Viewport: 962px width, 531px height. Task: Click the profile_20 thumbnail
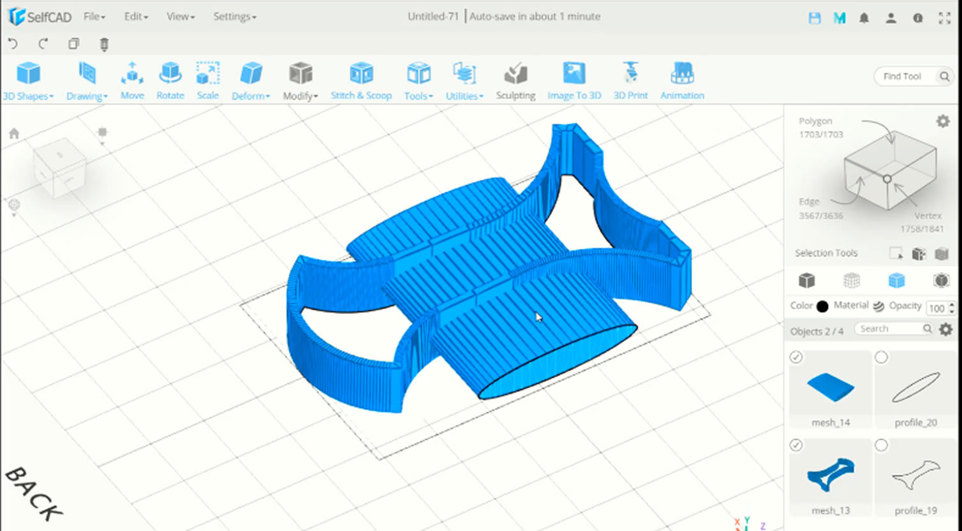click(x=915, y=387)
